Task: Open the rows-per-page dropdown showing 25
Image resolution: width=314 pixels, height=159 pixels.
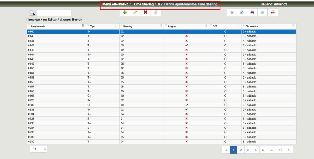Action: point(39,149)
